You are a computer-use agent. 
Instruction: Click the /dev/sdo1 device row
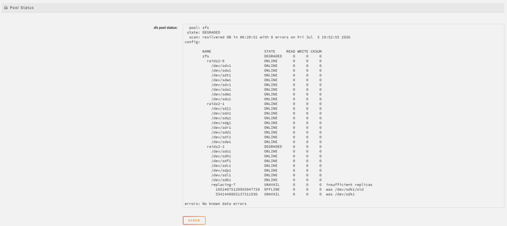coord(267,70)
